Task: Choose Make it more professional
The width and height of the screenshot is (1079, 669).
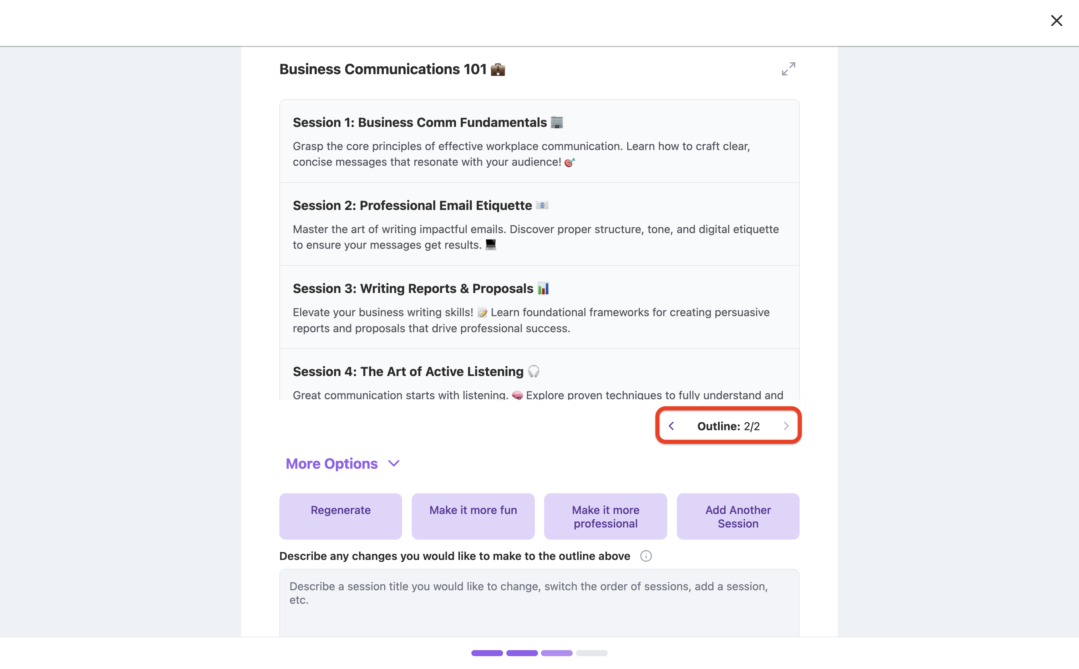Action: coord(606,516)
